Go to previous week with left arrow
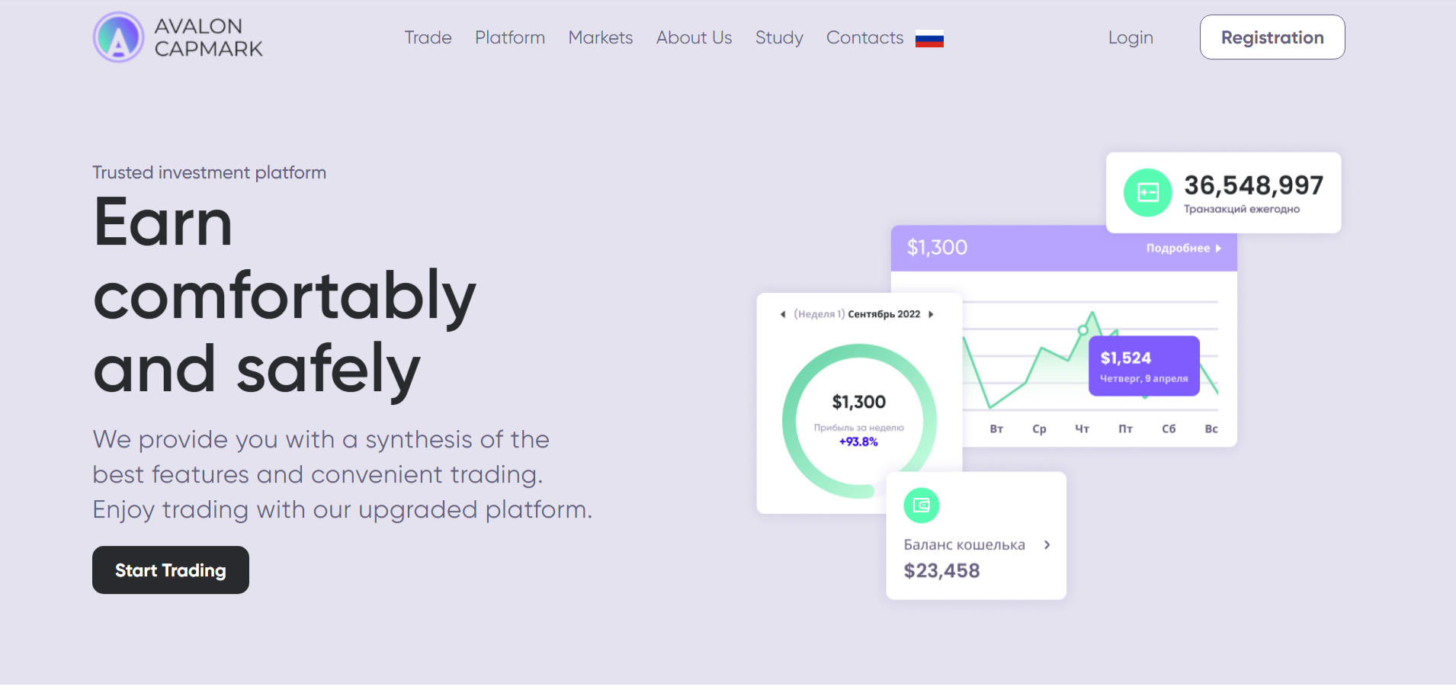The image size is (1456, 690). (783, 314)
